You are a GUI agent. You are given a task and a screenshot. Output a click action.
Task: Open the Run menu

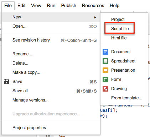pos(51,6)
